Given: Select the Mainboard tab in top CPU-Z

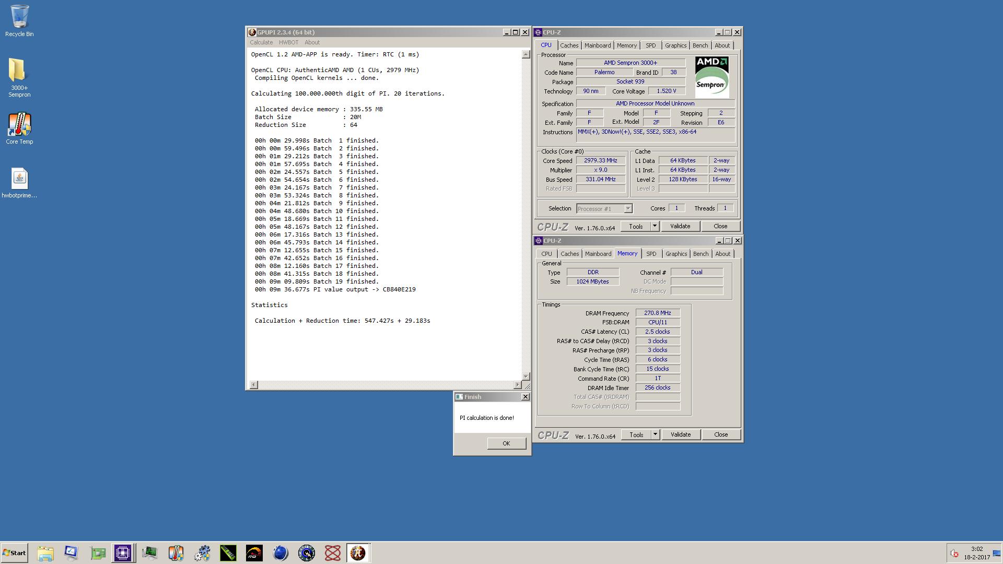Looking at the screenshot, I should (x=598, y=45).
